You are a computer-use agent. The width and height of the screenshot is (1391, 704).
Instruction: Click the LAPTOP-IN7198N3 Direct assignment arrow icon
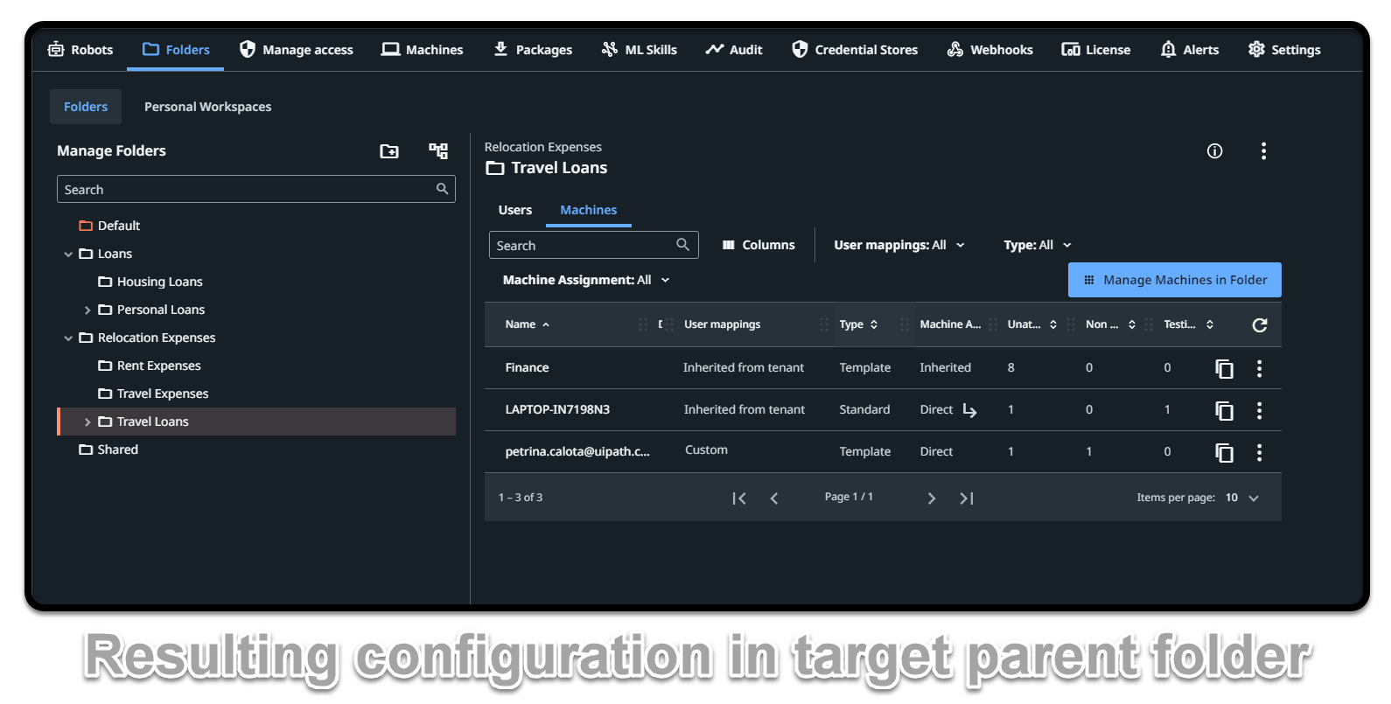969,410
